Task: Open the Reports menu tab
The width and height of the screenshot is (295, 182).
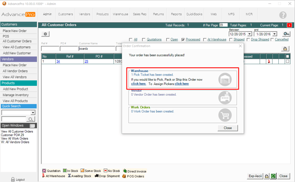Action: point(176,14)
